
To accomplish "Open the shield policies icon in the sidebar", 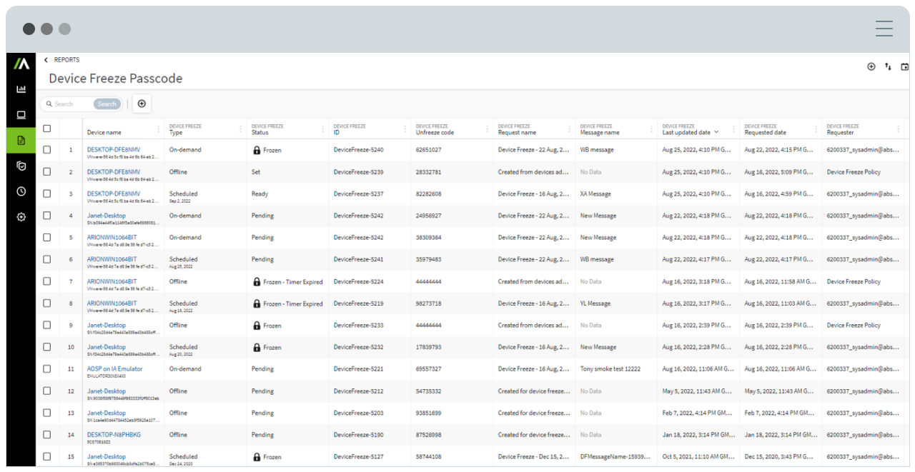I will [21, 166].
